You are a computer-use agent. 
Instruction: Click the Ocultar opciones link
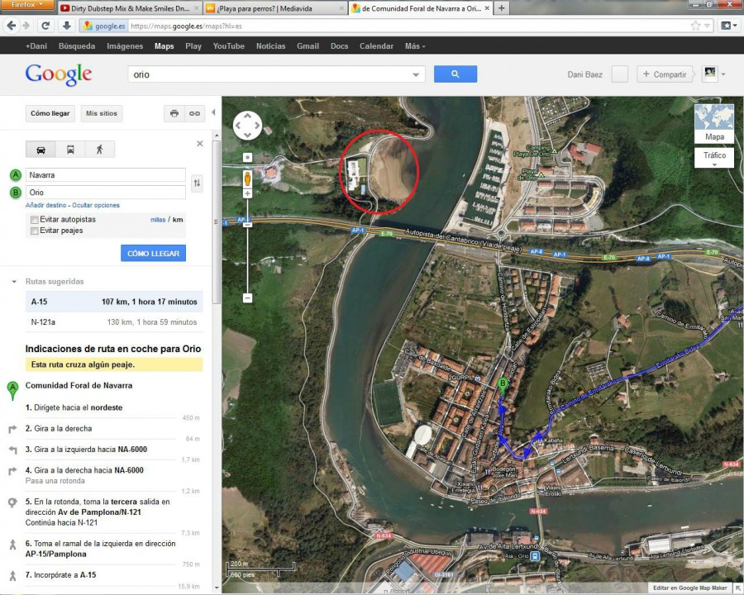96,206
